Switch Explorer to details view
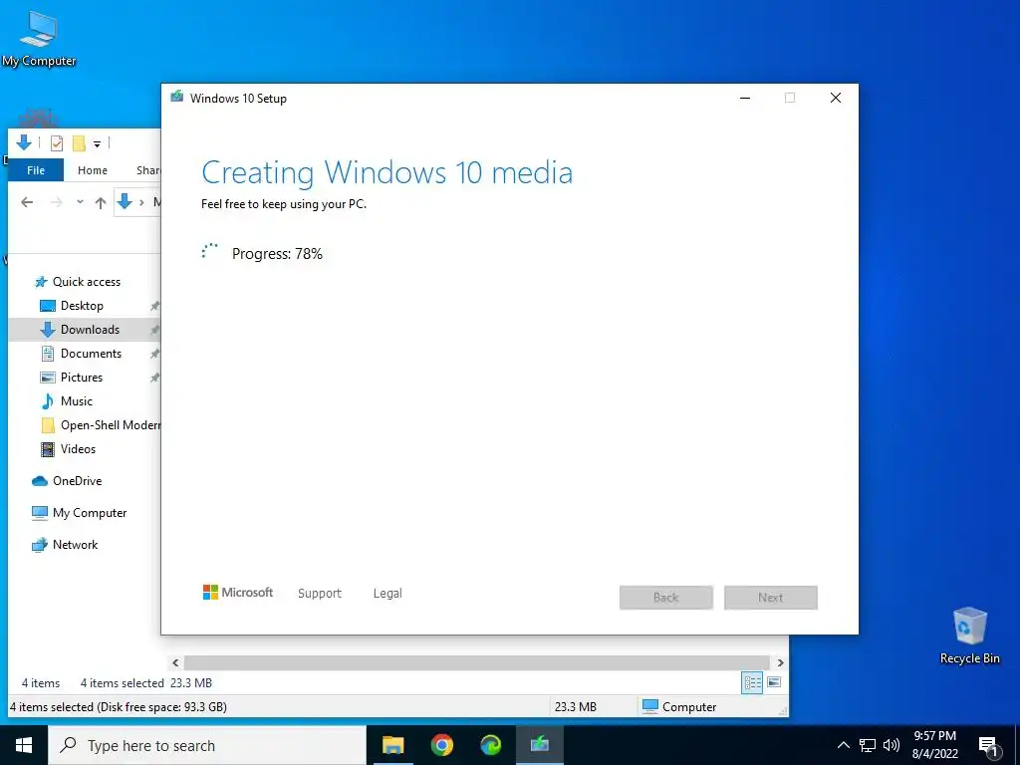The height and width of the screenshot is (765, 1020). click(x=753, y=682)
